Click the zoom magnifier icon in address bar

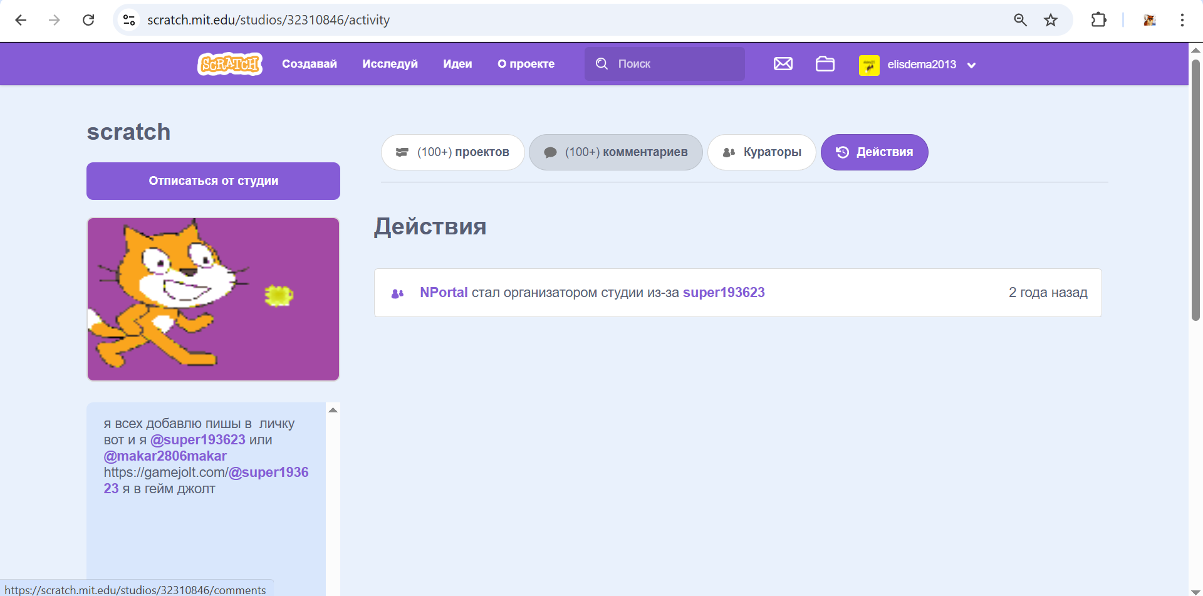1020,20
